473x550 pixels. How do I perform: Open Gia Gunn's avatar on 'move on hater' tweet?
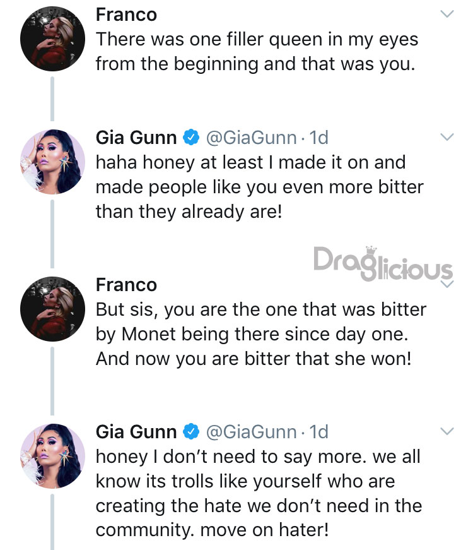click(52, 456)
